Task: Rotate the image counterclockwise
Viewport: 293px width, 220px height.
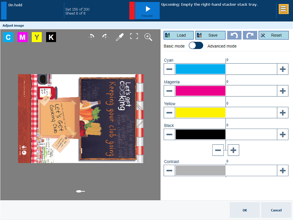Action: click(x=91, y=37)
